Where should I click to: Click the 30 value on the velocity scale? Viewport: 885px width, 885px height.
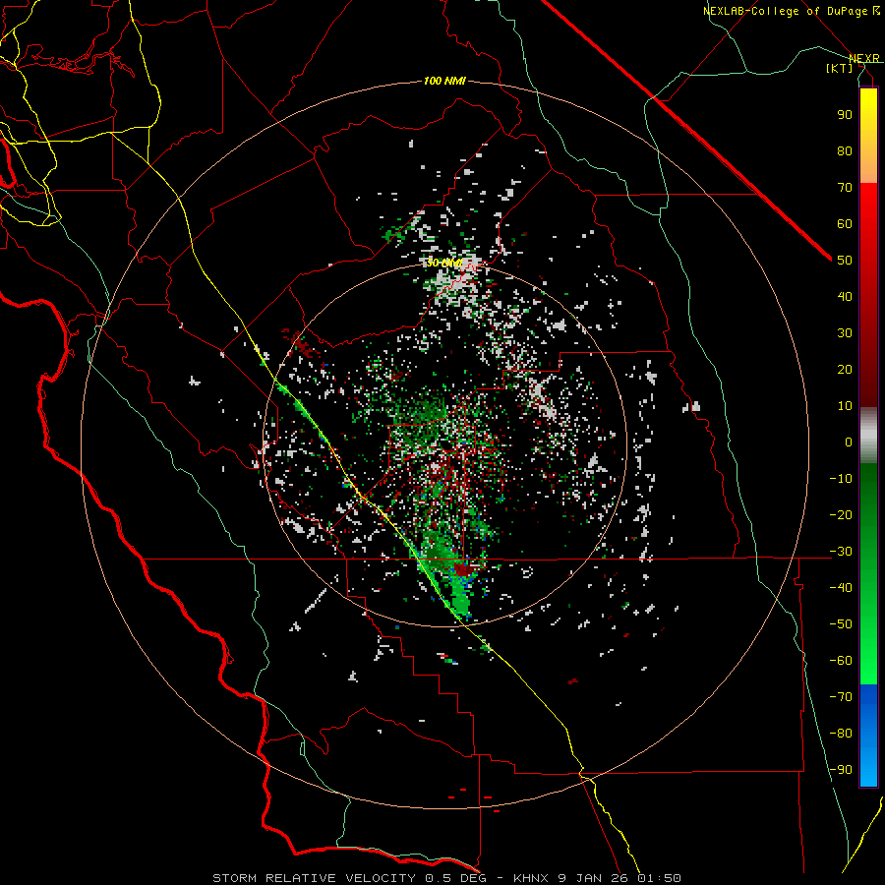845,333
